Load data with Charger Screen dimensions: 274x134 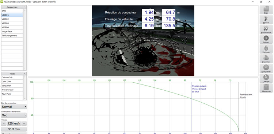[x=266, y=78]
